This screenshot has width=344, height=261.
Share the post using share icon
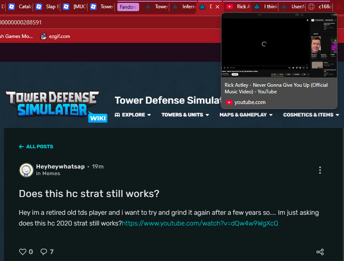[320, 252]
